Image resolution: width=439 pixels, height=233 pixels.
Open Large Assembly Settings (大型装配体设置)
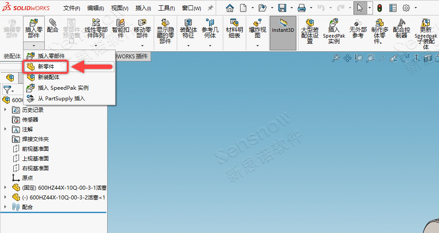(x=310, y=31)
